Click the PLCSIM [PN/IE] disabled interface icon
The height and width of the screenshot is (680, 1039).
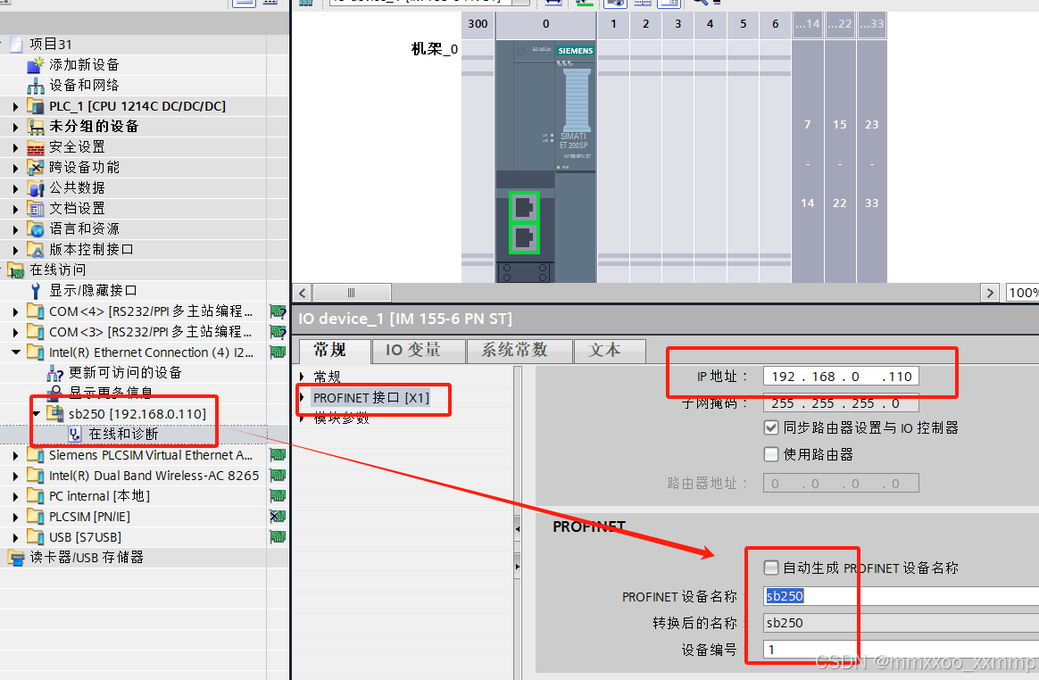coord(278,517)
